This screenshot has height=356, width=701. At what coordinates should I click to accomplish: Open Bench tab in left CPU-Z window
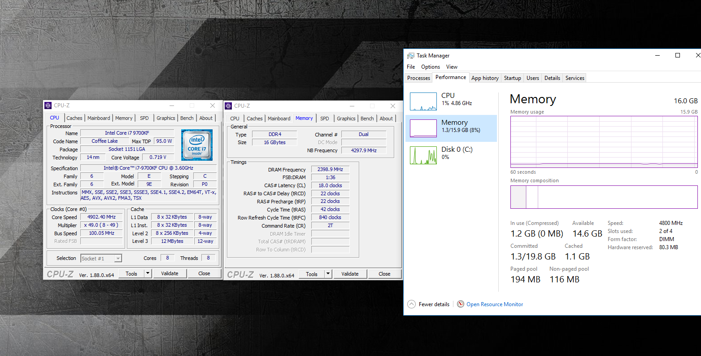tap(187, 118)
